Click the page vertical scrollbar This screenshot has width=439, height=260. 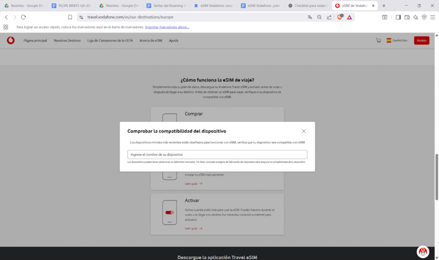point(437,175)
